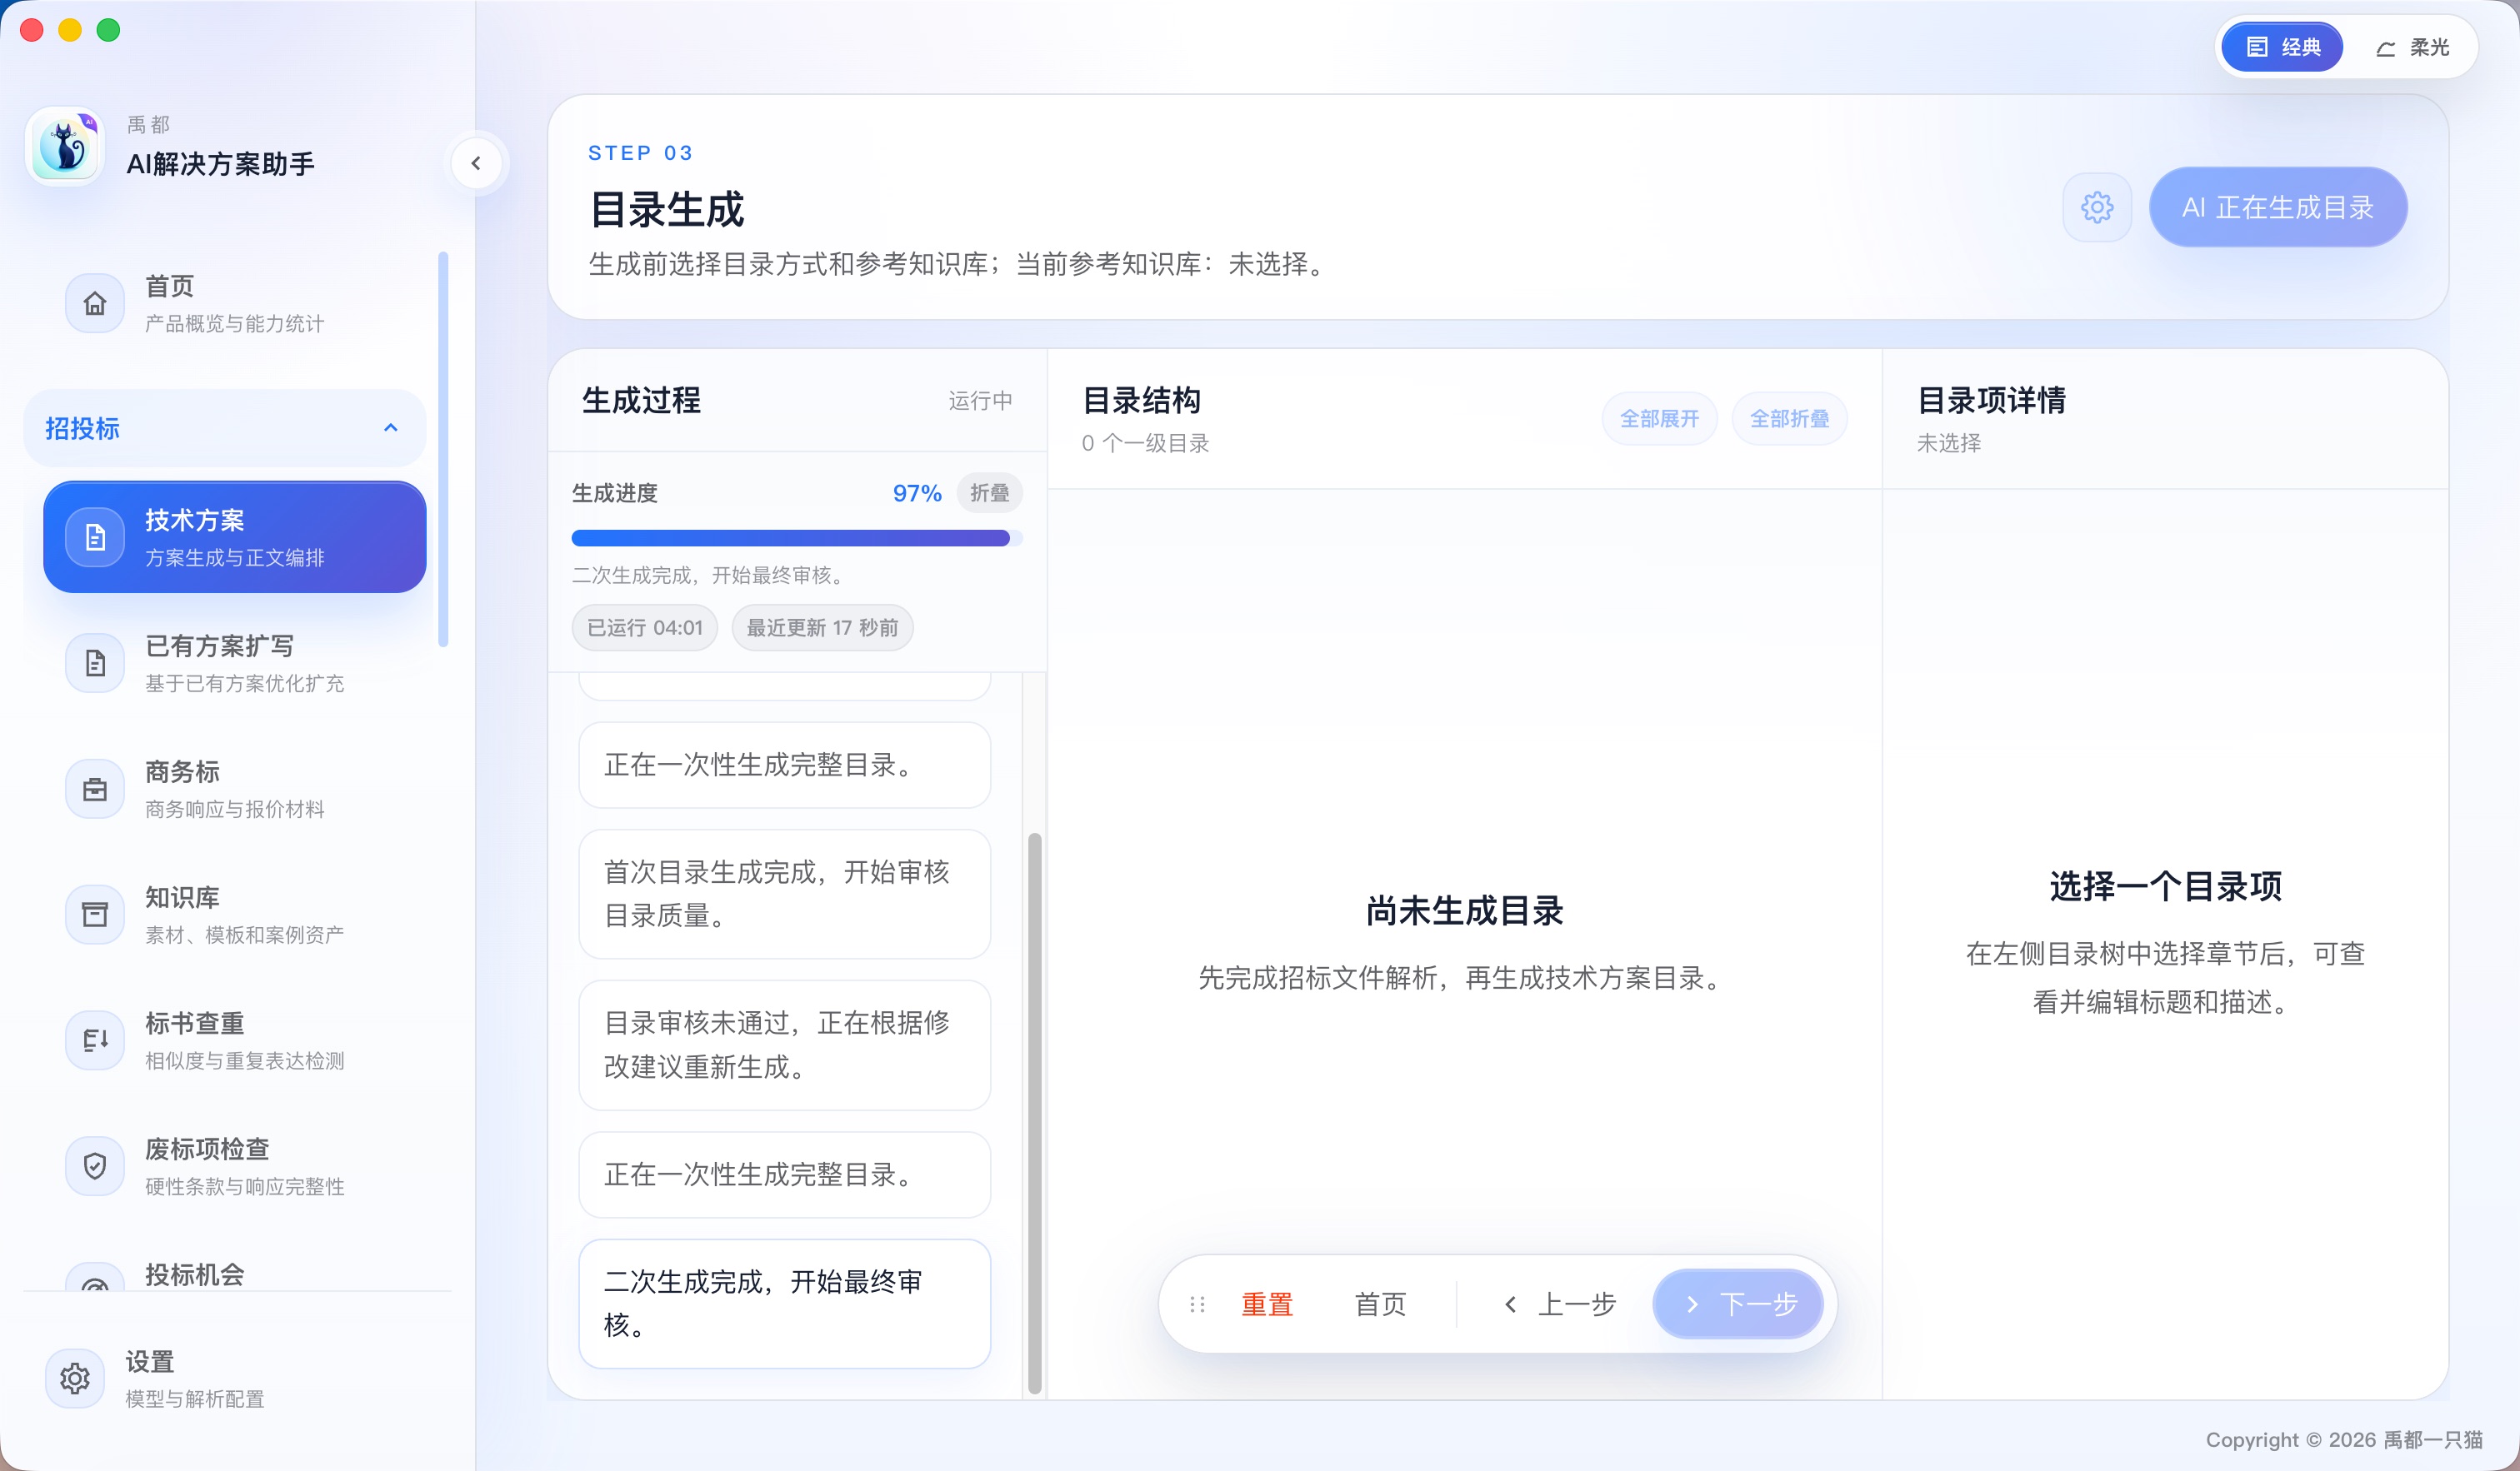Image resolution: width=2520 pixels, height=1471 pixels.
Task: Click the 已运行 04:01 badge
Action: [x=645, y=627]
